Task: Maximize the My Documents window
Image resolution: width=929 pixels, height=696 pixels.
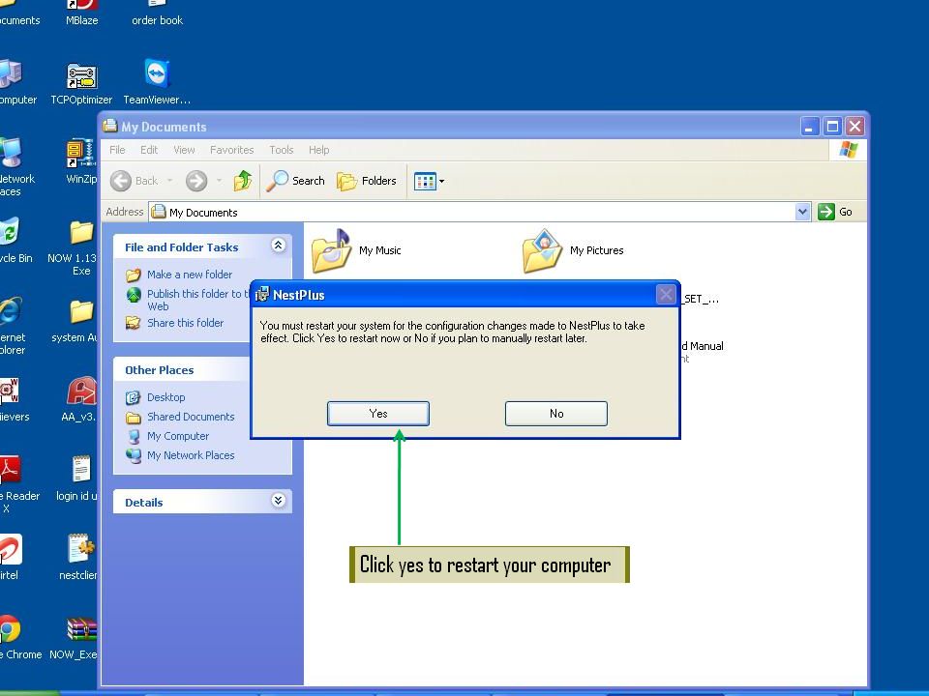Action: (x=832, y=126)
